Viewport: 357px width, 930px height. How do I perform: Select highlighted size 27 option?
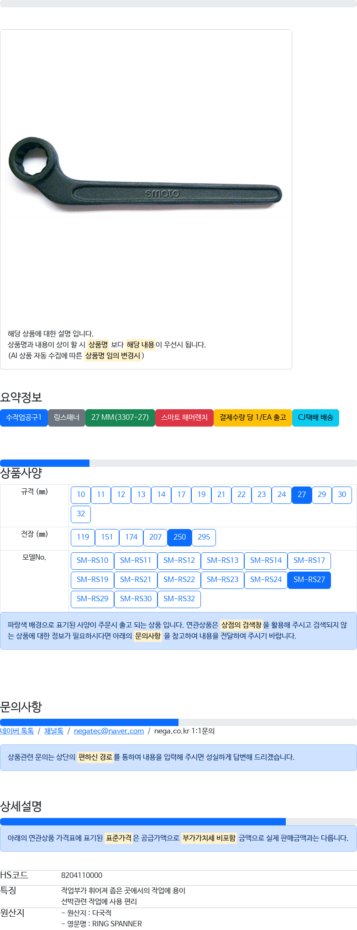(x=302, y=495)
